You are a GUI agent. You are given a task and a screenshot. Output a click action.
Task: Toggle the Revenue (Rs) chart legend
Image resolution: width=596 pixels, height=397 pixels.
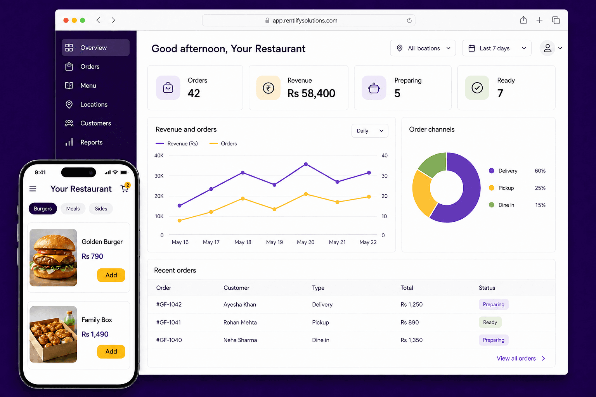(177, 143)
